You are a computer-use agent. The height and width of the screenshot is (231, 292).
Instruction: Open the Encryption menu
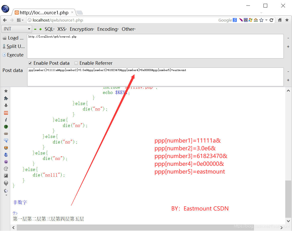(x=82, y=29)
